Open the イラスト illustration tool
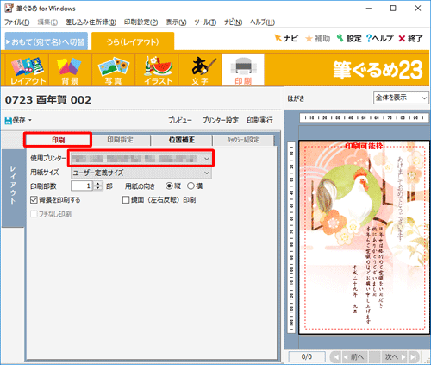The height and width of the screenshot is (365, 431). click(157, 71)
